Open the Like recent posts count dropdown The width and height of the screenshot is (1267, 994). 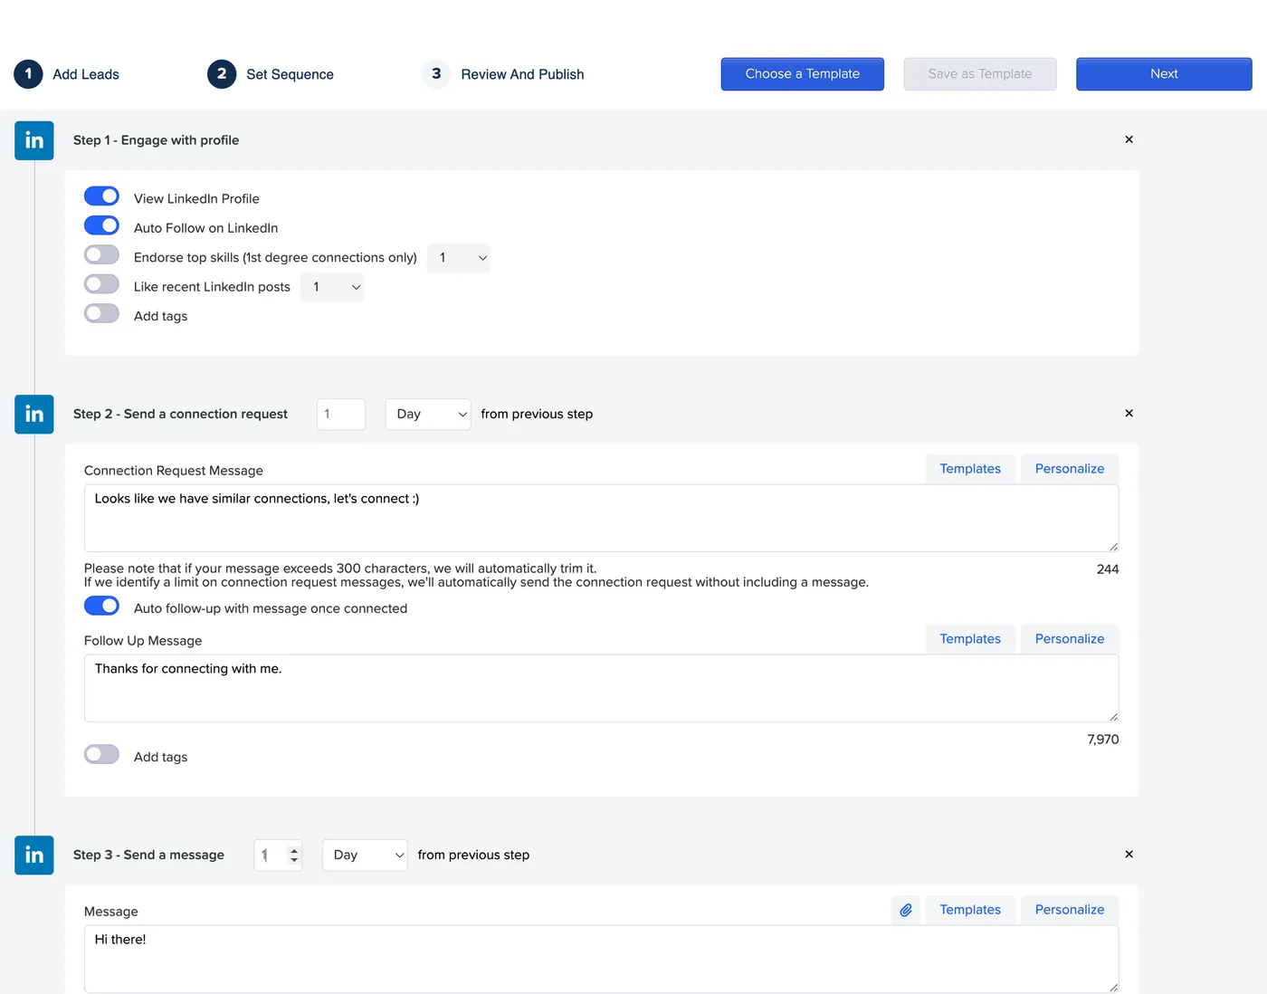pos(332,287)
